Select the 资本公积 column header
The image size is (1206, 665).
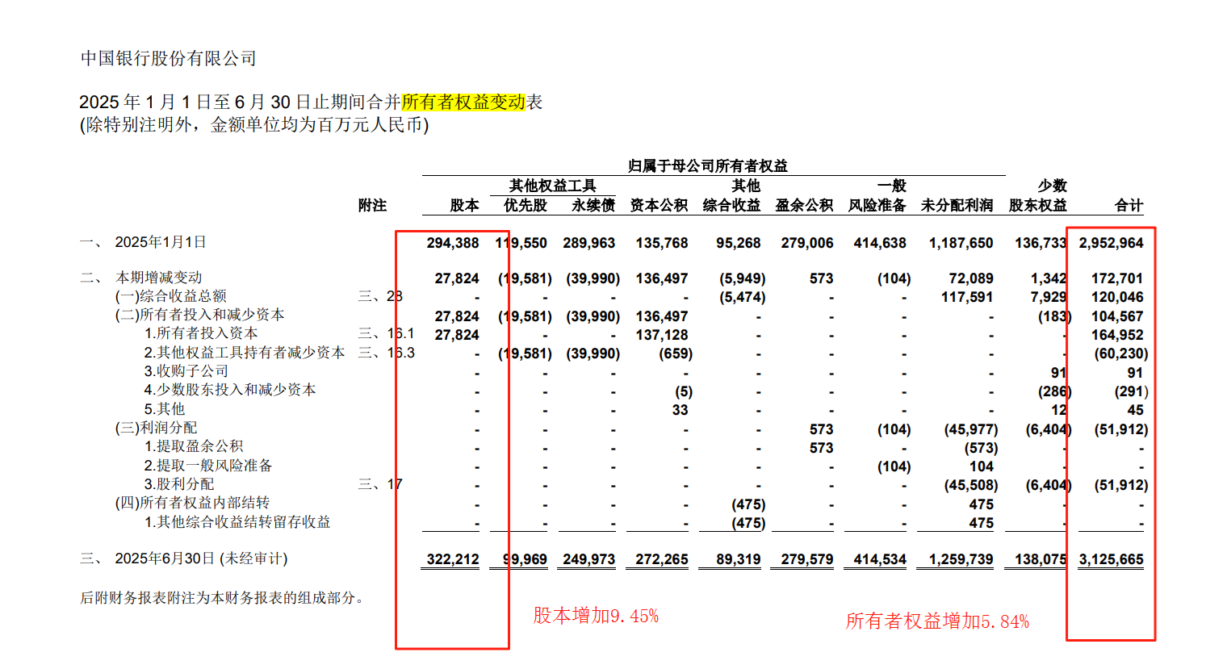click(x=659, y=206)
